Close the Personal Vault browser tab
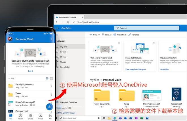This screenshot has width=187, height=121. 82,17
